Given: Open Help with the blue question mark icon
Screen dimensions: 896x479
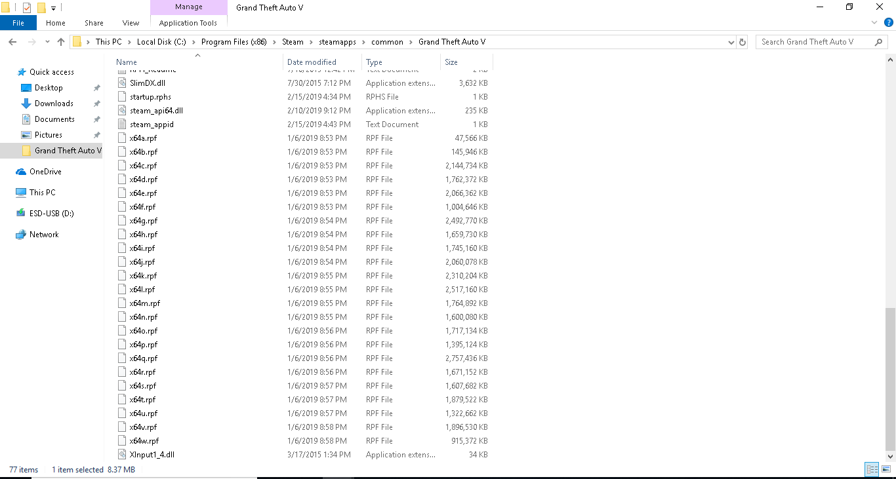Looking at the screenshot, I should click(887, 23).
